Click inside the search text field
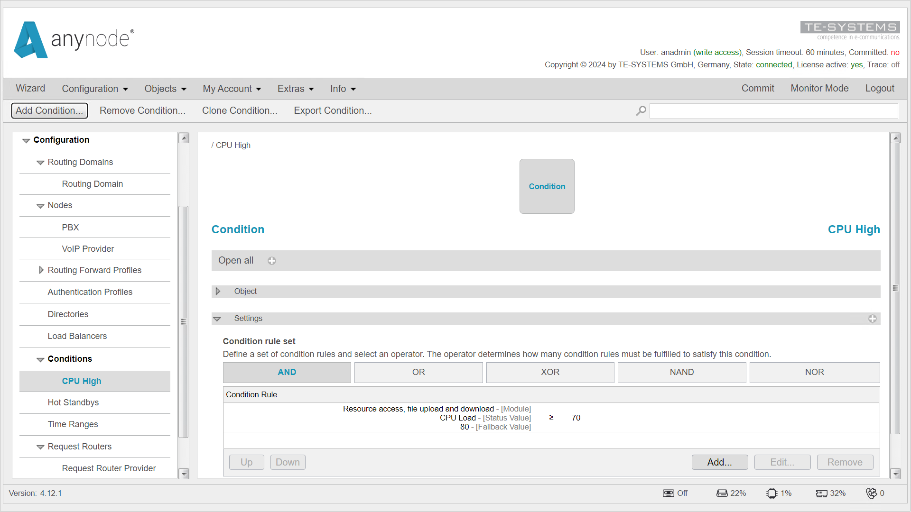Viewport: 911px width, 512px height. 773,110
